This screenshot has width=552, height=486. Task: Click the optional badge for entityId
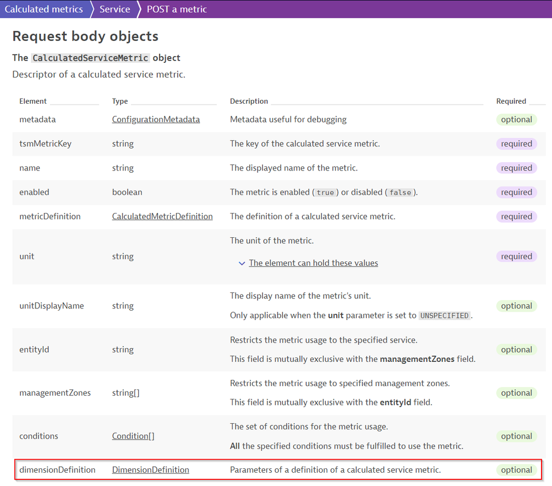click(516, 349)
